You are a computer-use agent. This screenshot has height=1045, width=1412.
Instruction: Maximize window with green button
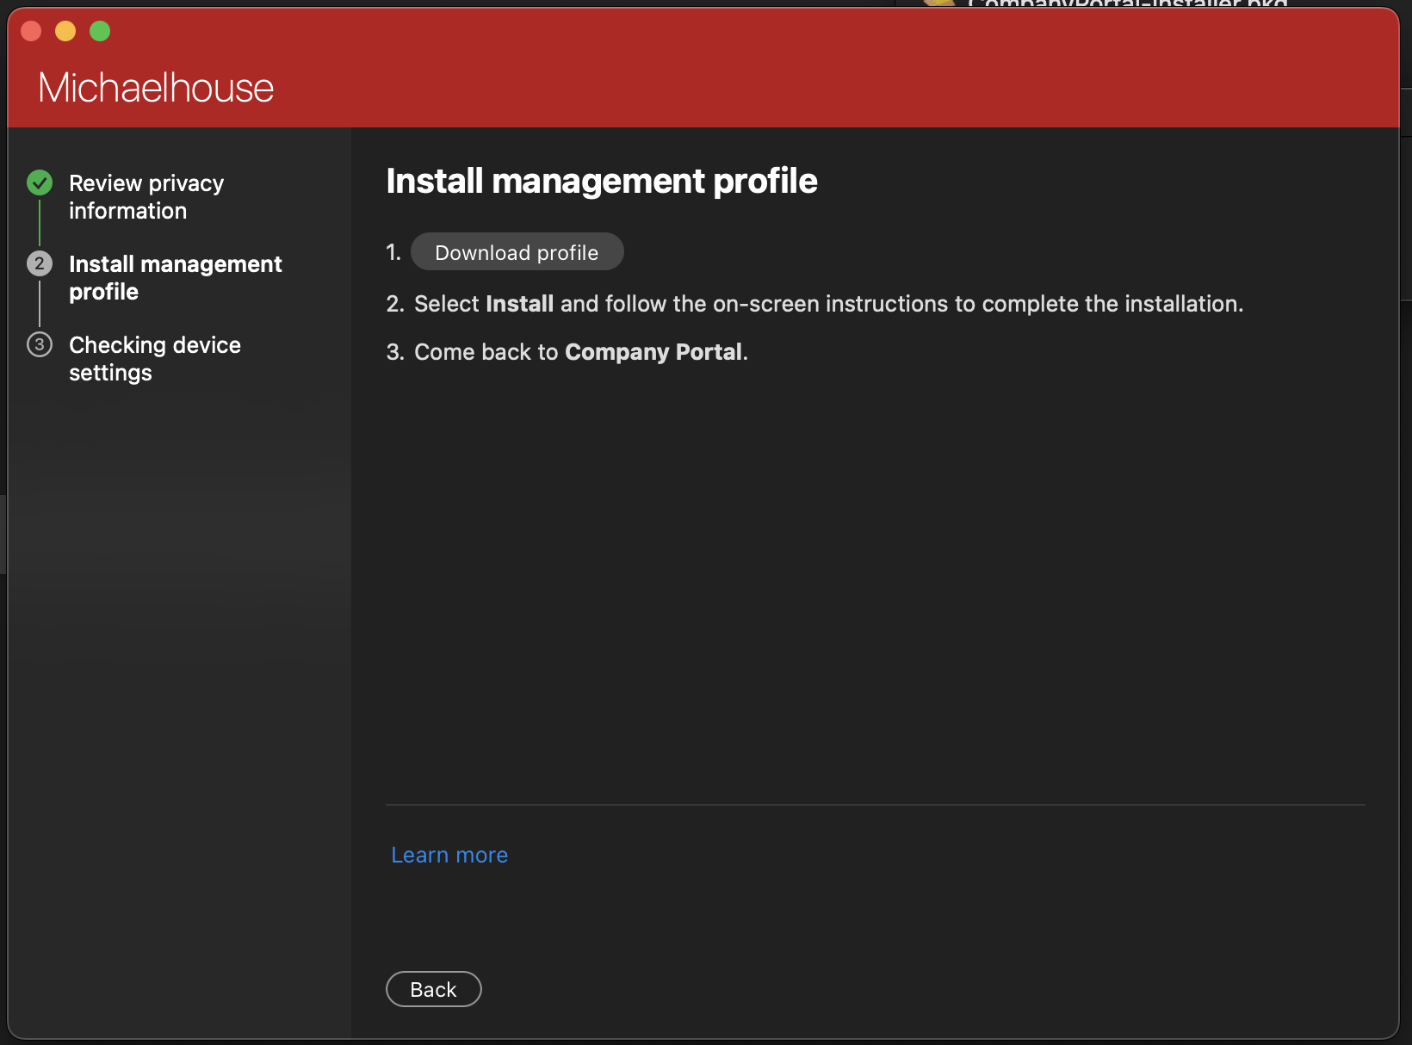(x=100, y=31)
